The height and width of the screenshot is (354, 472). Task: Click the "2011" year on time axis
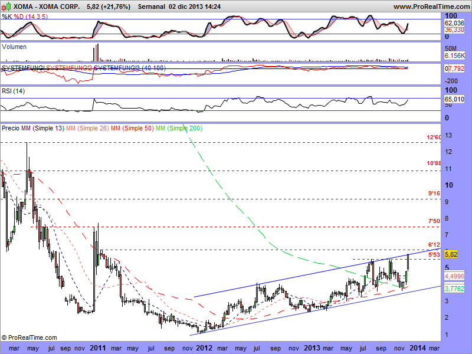[x=98, y=348]
